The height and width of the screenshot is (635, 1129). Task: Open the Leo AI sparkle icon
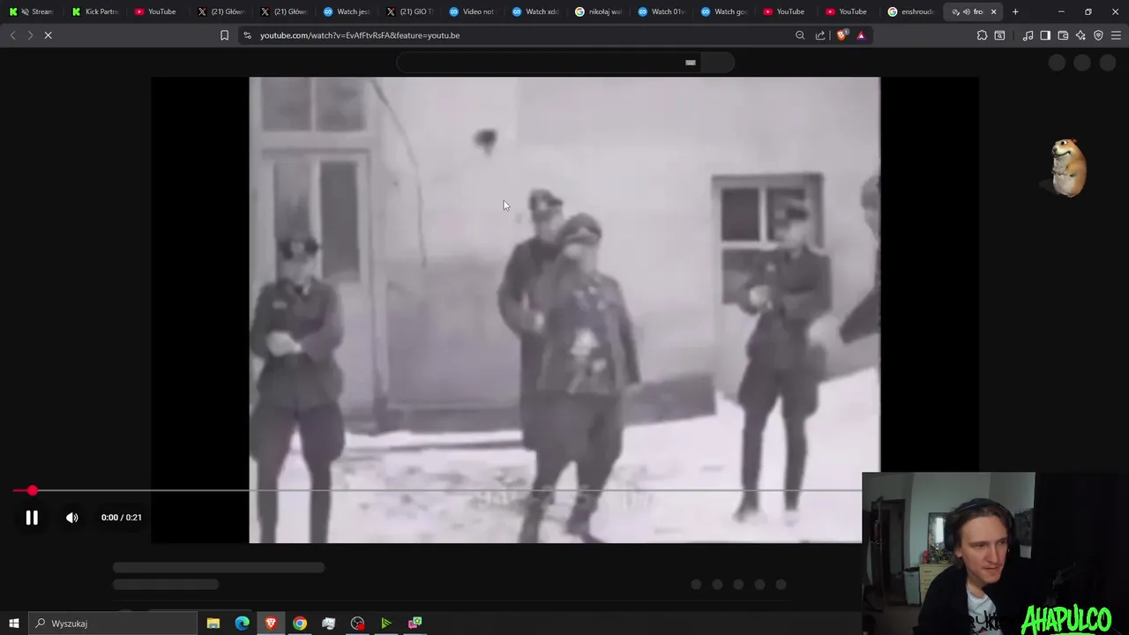click(1080, 35)
